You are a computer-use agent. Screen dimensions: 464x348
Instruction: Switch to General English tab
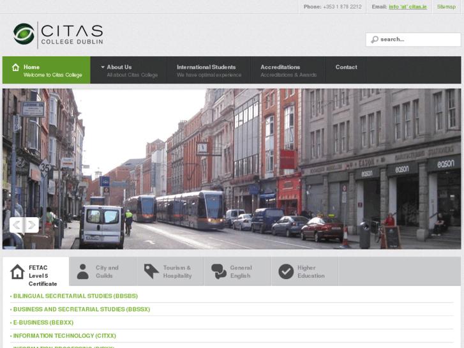(237, 271)
